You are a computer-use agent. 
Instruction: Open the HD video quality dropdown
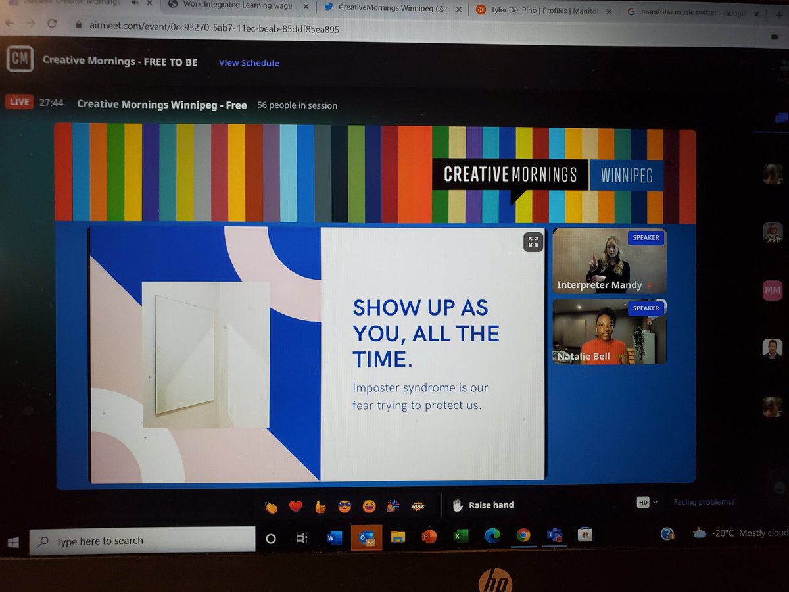click(x=647, y=502)
